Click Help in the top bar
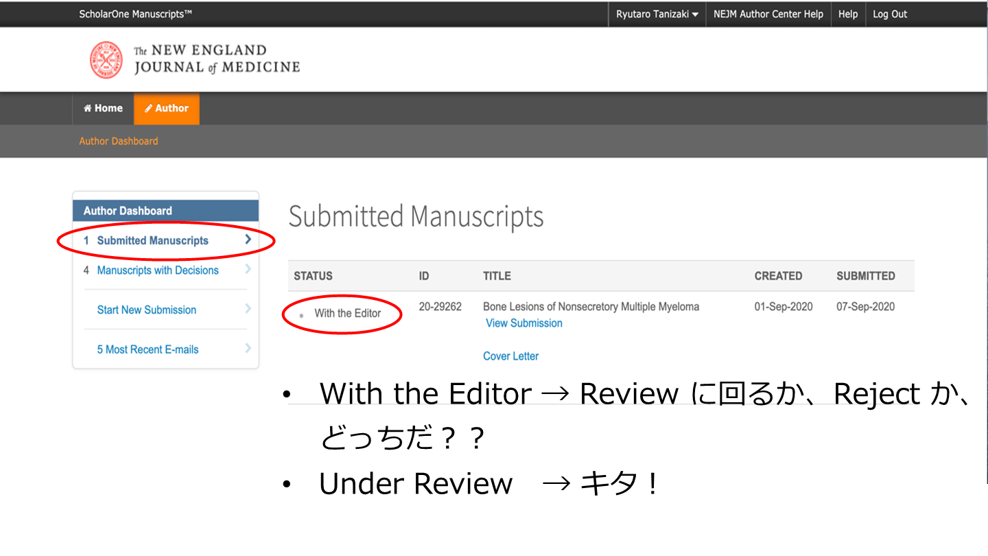Image resolution: width=988 pixels, height=556 pixels. [x=847, y=14]
